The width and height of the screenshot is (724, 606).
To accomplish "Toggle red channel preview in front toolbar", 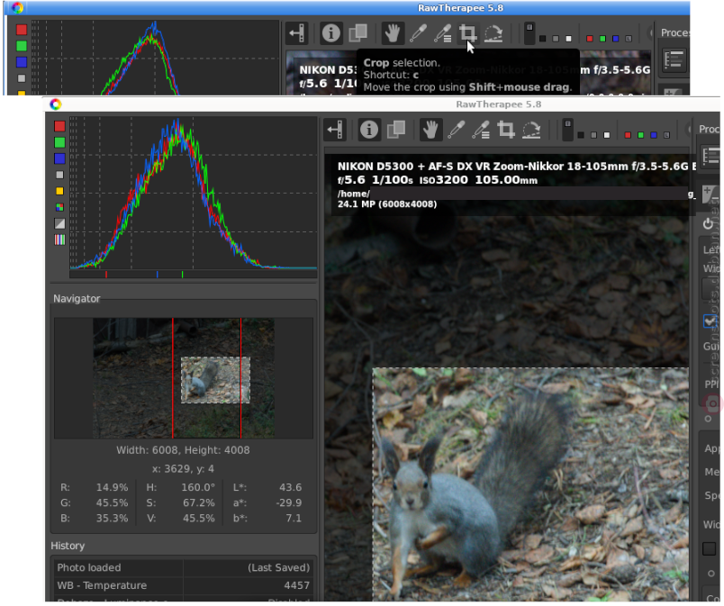I will 628,135.
